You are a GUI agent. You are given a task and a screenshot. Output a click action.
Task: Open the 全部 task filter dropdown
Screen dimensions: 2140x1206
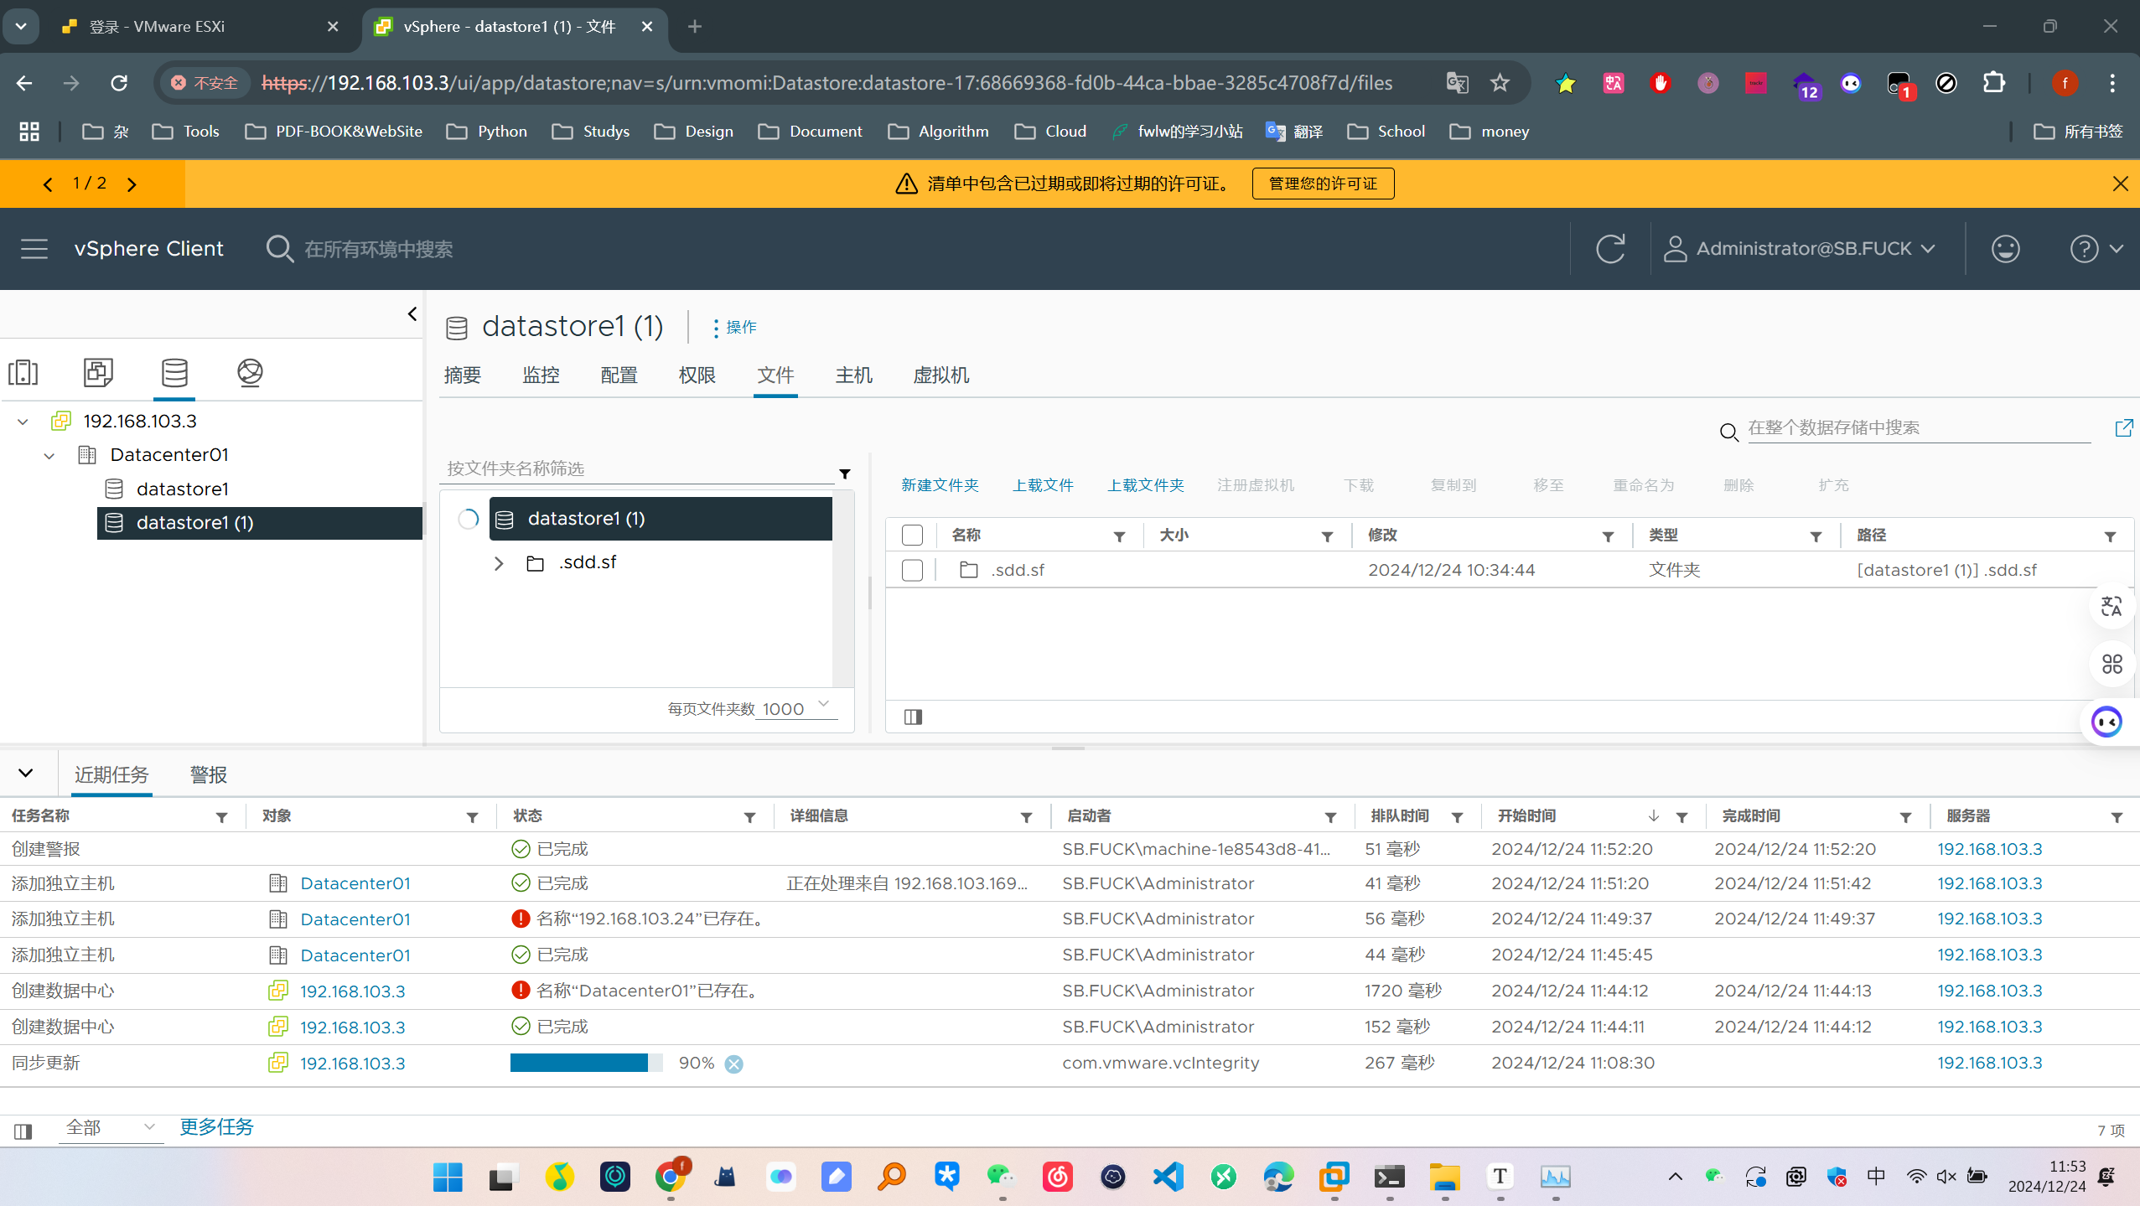pos(111,1128)
